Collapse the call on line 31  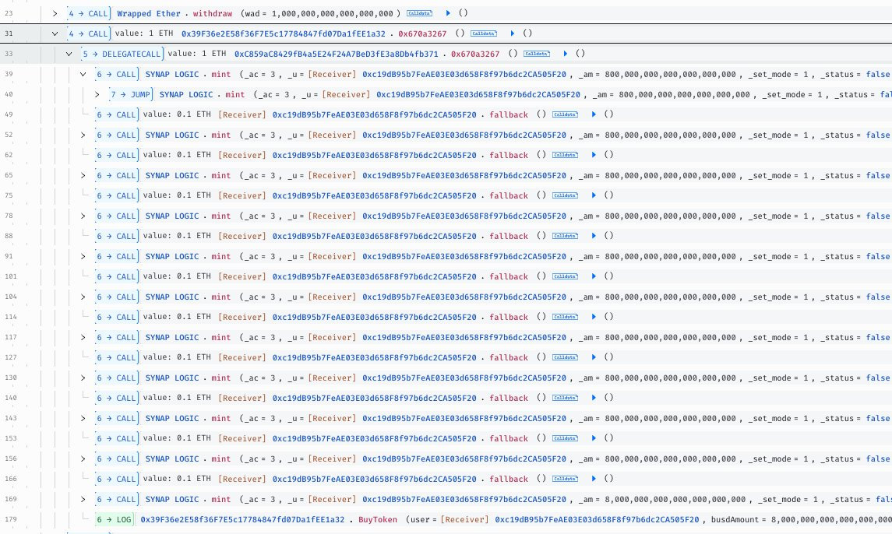pos(55,33)
